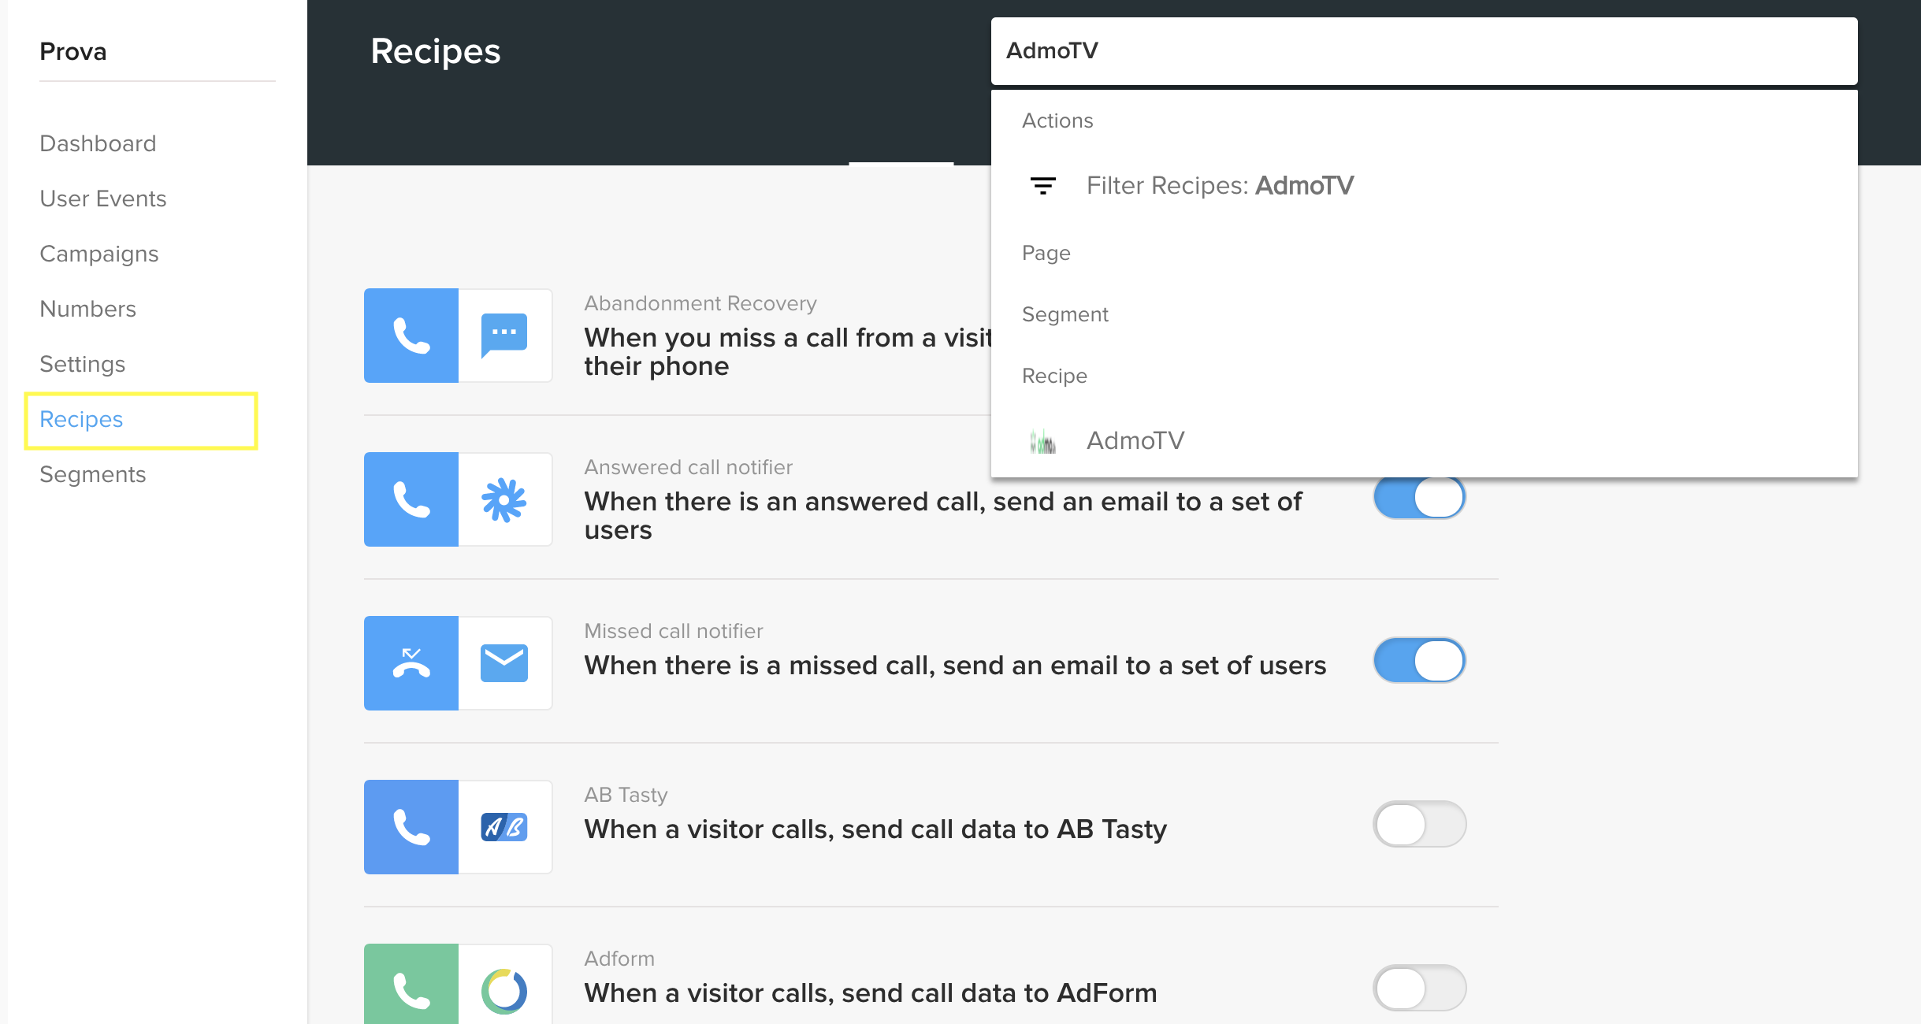Enable the Adform recipe toggle
The width and height of the screenshot is (1921, 1024).
pyautogui.click(x=1419, y=989)
